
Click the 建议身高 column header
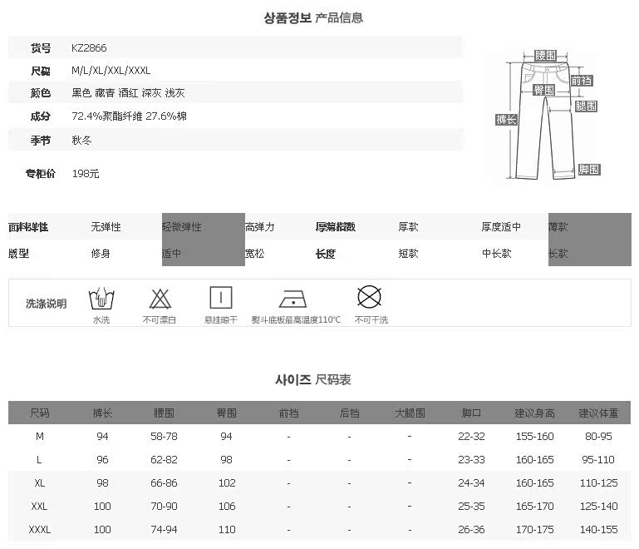pos(534,413)
